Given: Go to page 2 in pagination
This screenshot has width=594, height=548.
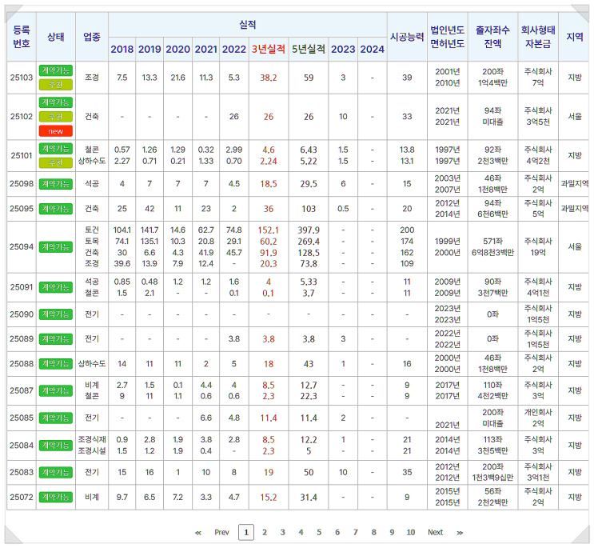Looking at the screenshot, I should [x=265, y=532].
